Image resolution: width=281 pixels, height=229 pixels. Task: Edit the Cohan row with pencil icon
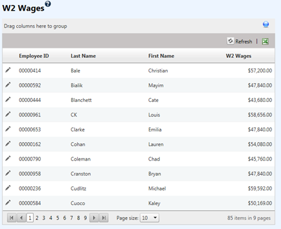8,143
